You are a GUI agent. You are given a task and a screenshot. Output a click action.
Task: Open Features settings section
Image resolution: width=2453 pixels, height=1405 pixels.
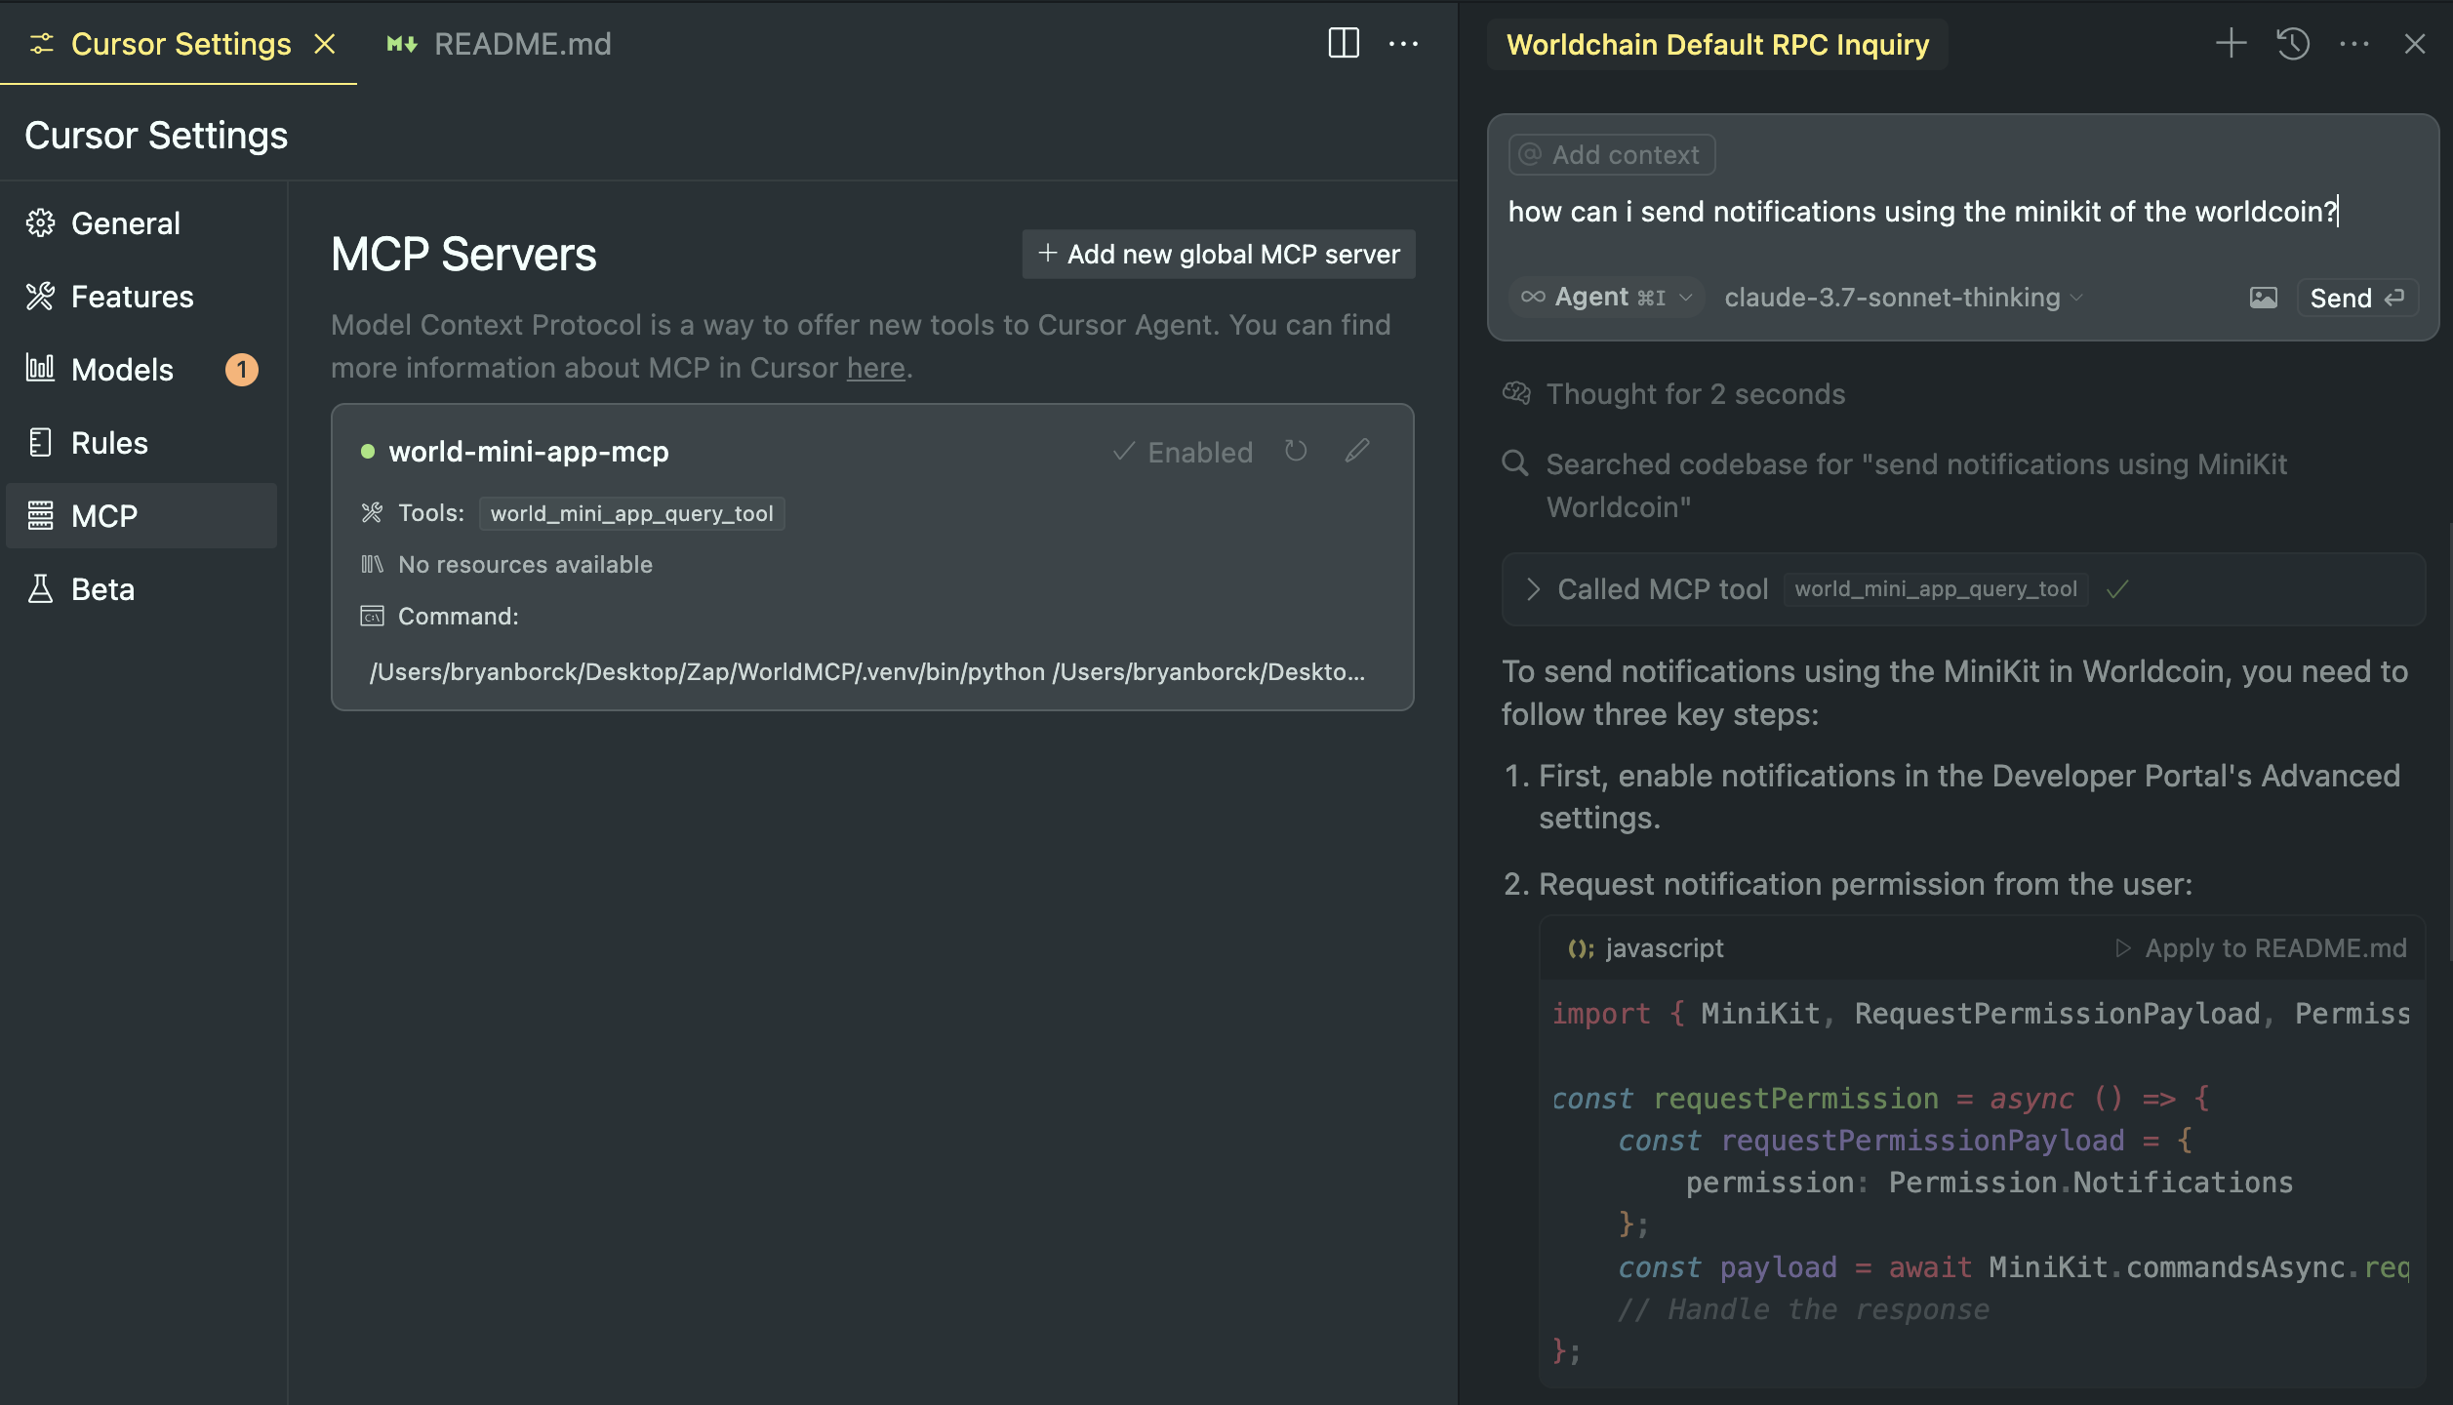point(141,297)
